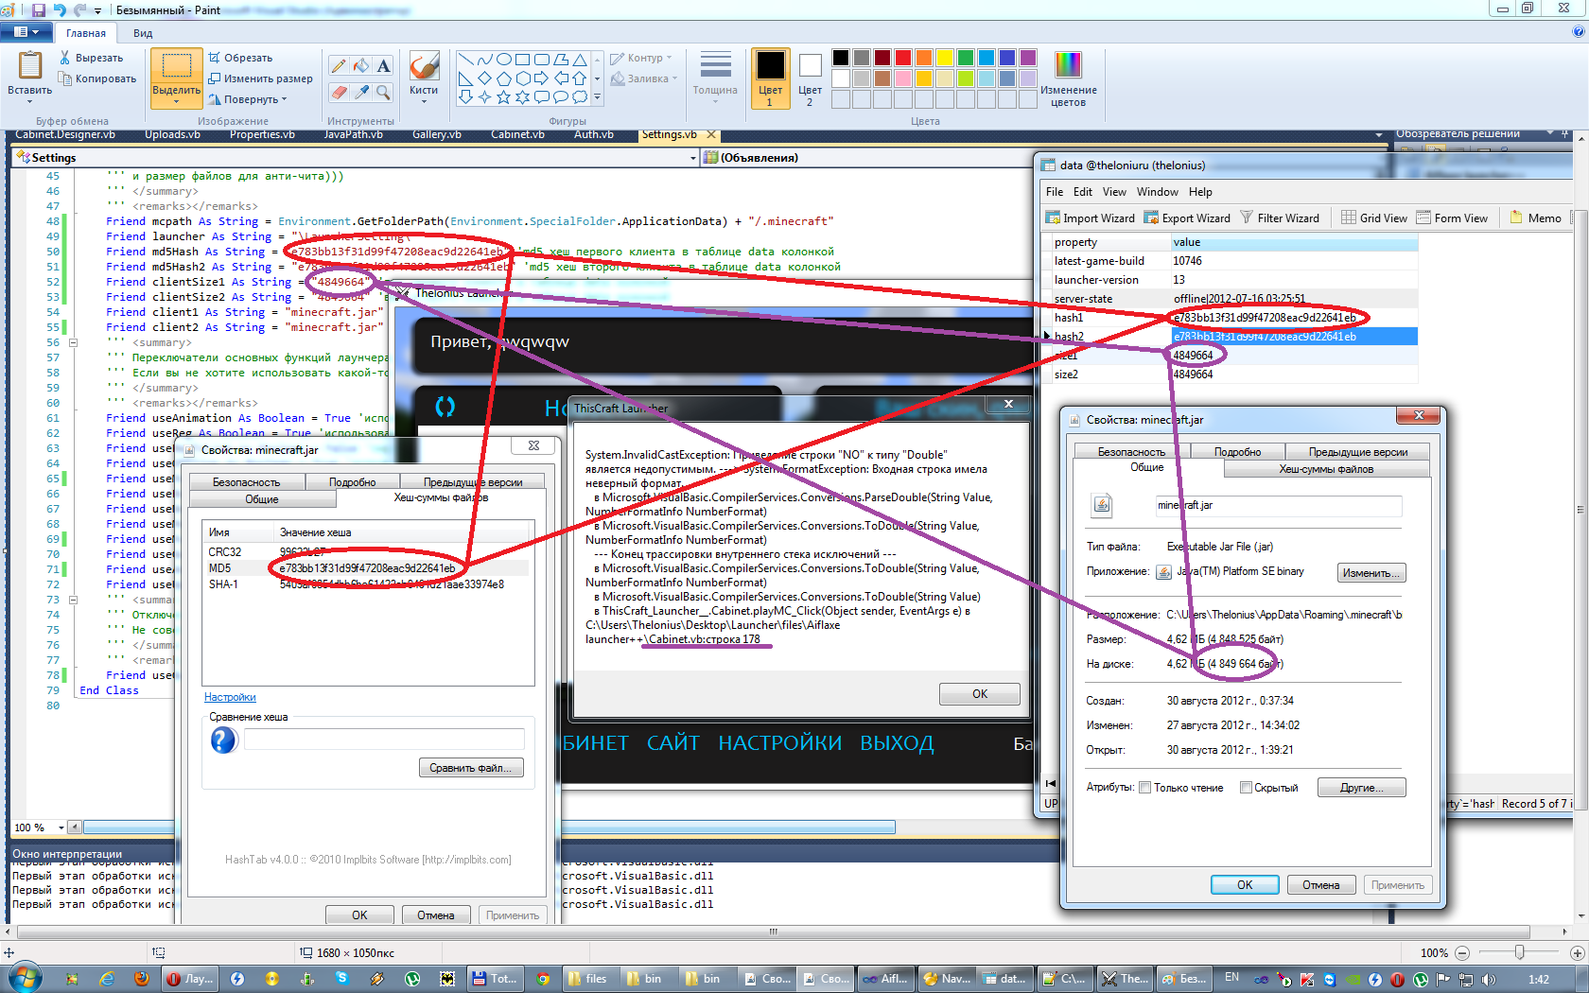Tick the Только чтение checkbox in the properties dialog

(1144, 788)
